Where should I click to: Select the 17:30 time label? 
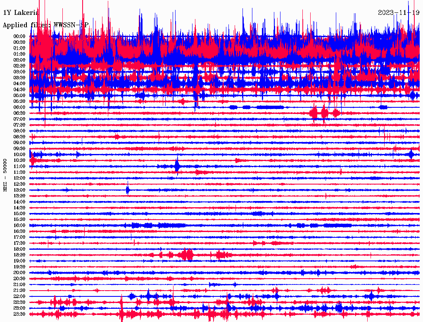click(19, 244)
